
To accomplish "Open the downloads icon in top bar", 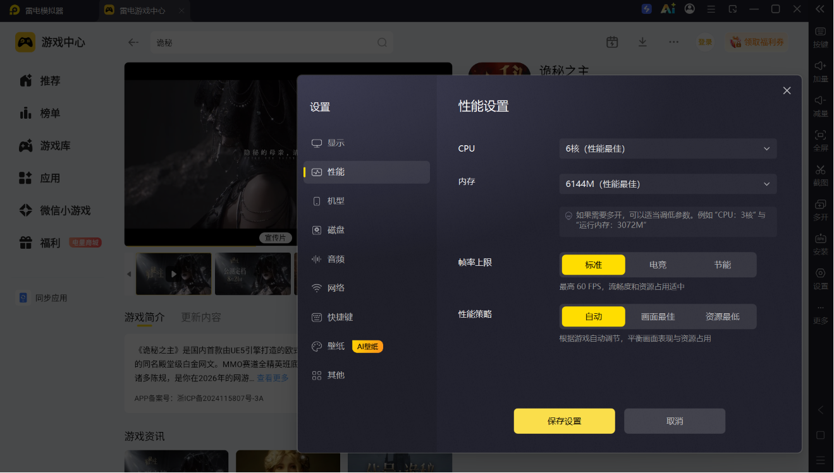I will pos(642,42).
